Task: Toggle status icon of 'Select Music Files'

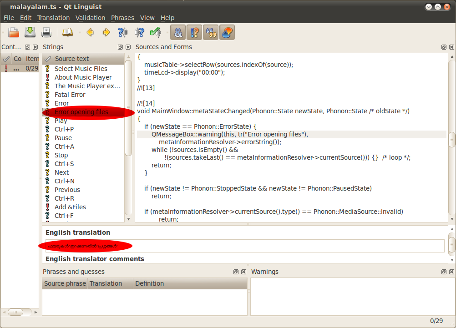Action: pos(47,69)
